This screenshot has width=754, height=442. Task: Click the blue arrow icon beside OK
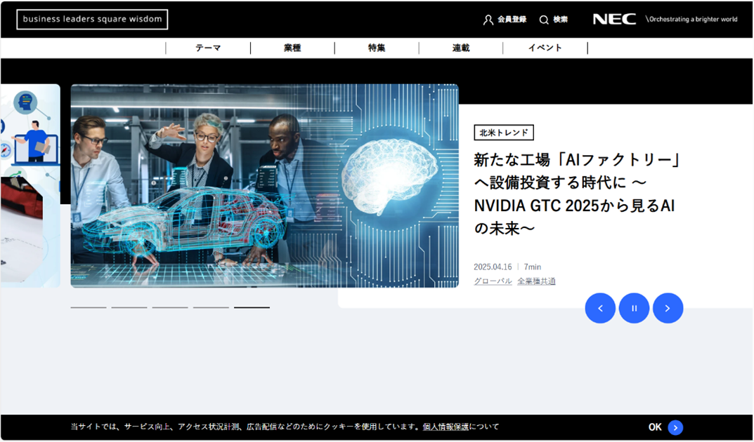point(675,427)
